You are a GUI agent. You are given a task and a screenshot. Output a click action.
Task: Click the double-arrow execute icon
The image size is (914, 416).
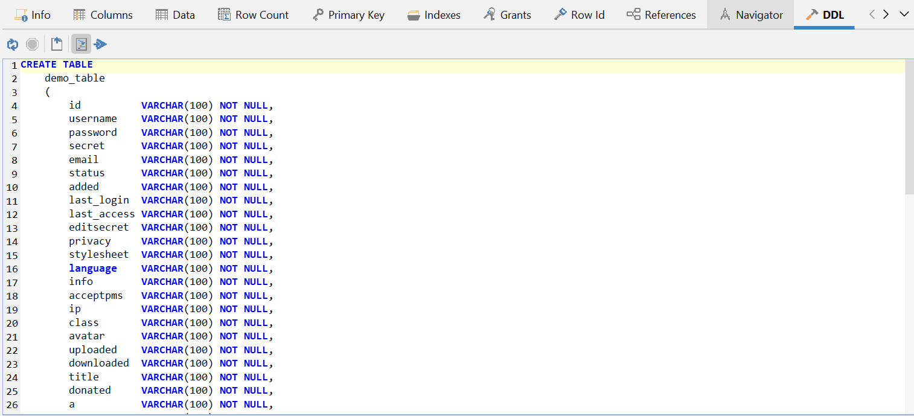(x=100, y=43)
